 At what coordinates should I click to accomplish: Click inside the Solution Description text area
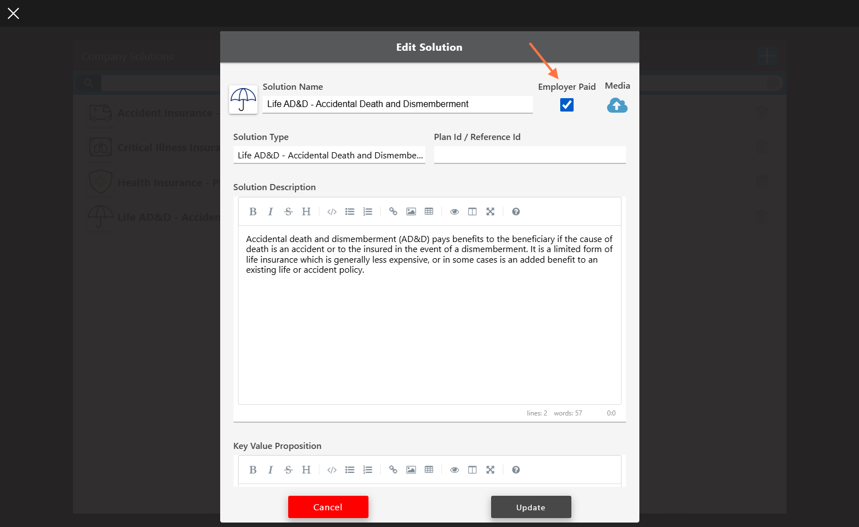(x=430, y=315)
